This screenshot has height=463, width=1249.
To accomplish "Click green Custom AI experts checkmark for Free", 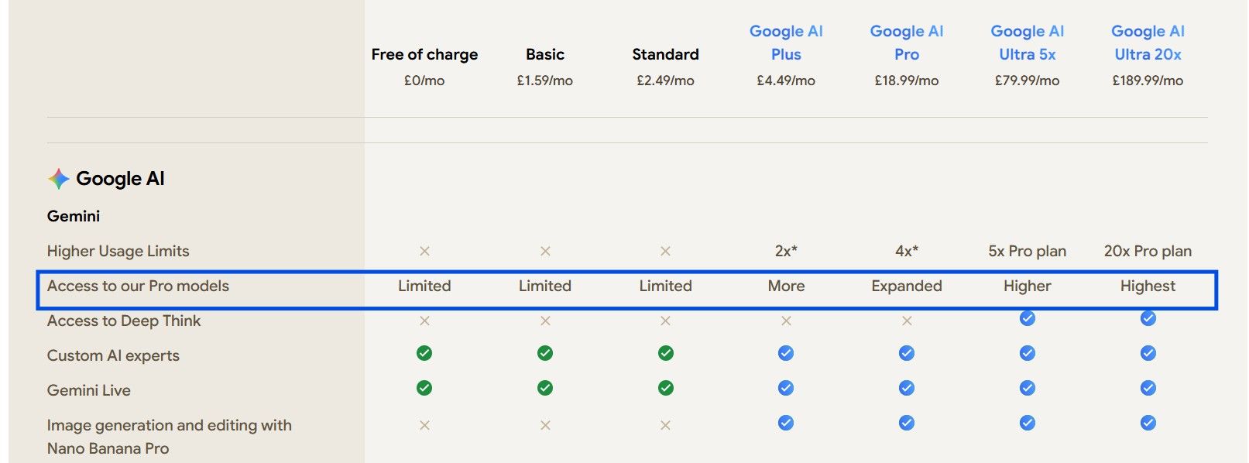I will coord(424,353).
